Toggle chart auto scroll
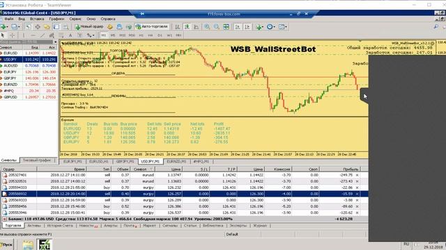446x250 pixels. (x=238, y=26)
